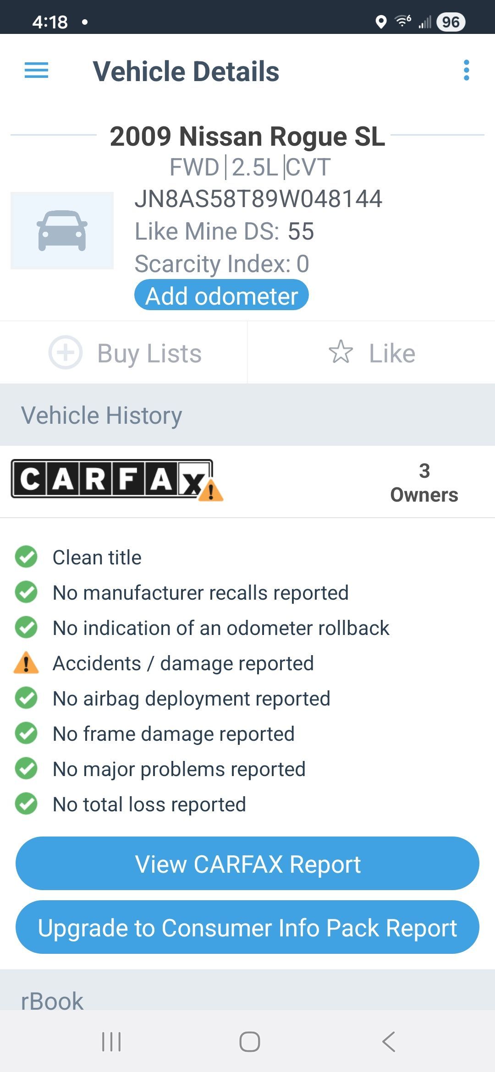Screen dimensions: 495x1072
Task: Expand the rBook section header
Action: (x=52, y=1001)
